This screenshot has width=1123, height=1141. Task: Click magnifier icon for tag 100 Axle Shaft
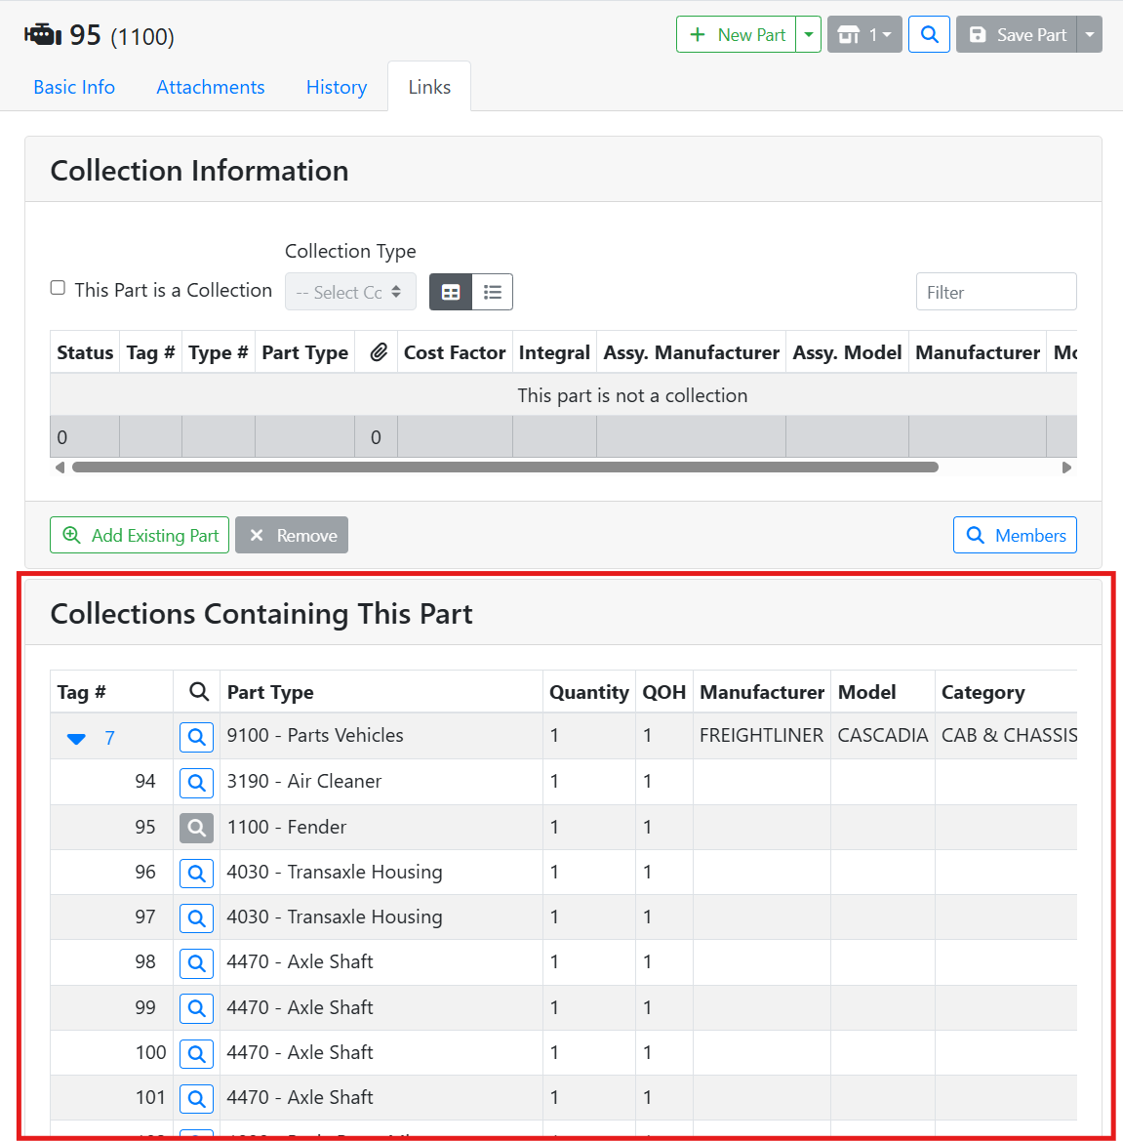pos(196,1053)
